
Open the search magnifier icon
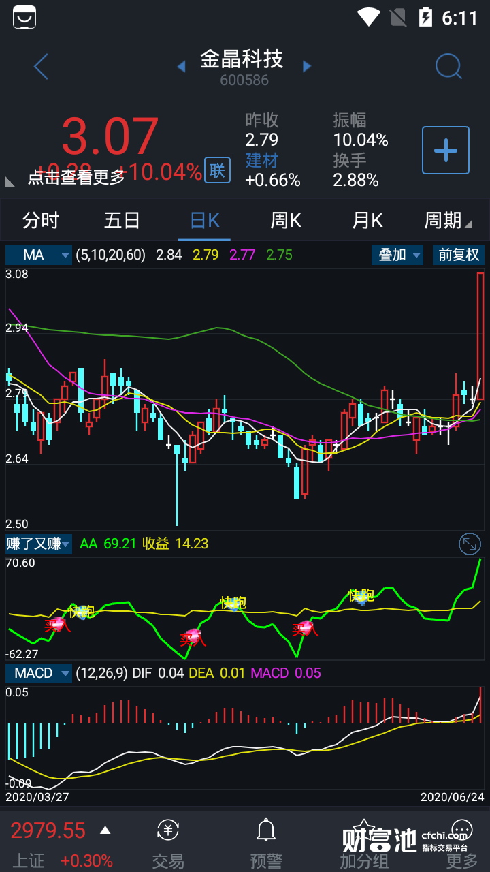coord(448,67)
